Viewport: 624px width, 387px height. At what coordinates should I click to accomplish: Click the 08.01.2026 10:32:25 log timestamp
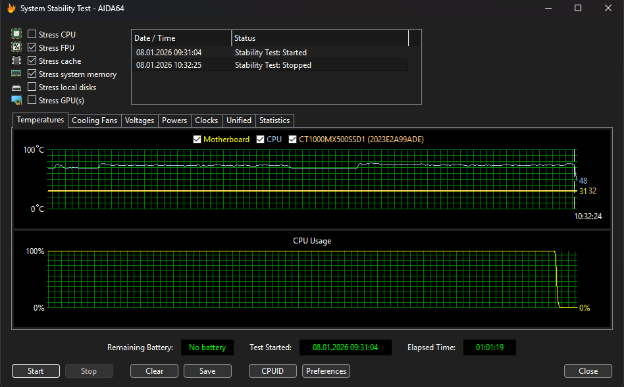[169, 65]
